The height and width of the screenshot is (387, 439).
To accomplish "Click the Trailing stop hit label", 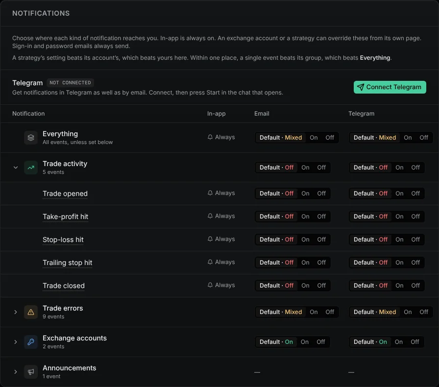I will pyautogui.click(x=67, y=263).
